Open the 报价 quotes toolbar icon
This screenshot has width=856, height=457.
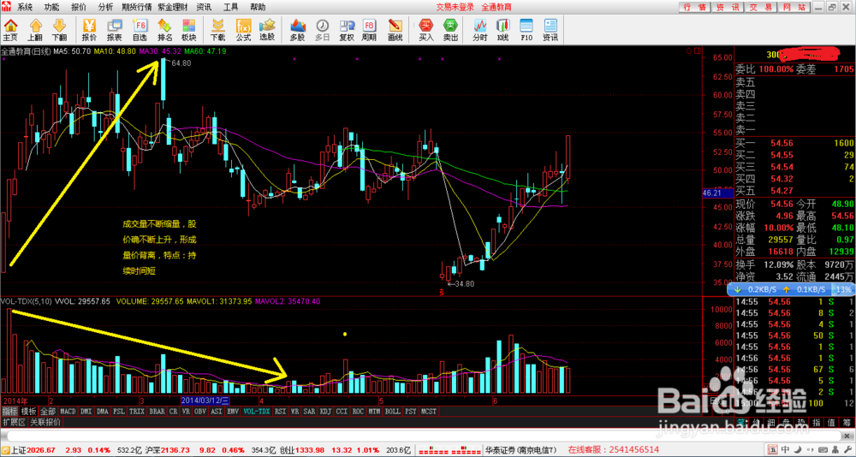(x=89, y=29)
